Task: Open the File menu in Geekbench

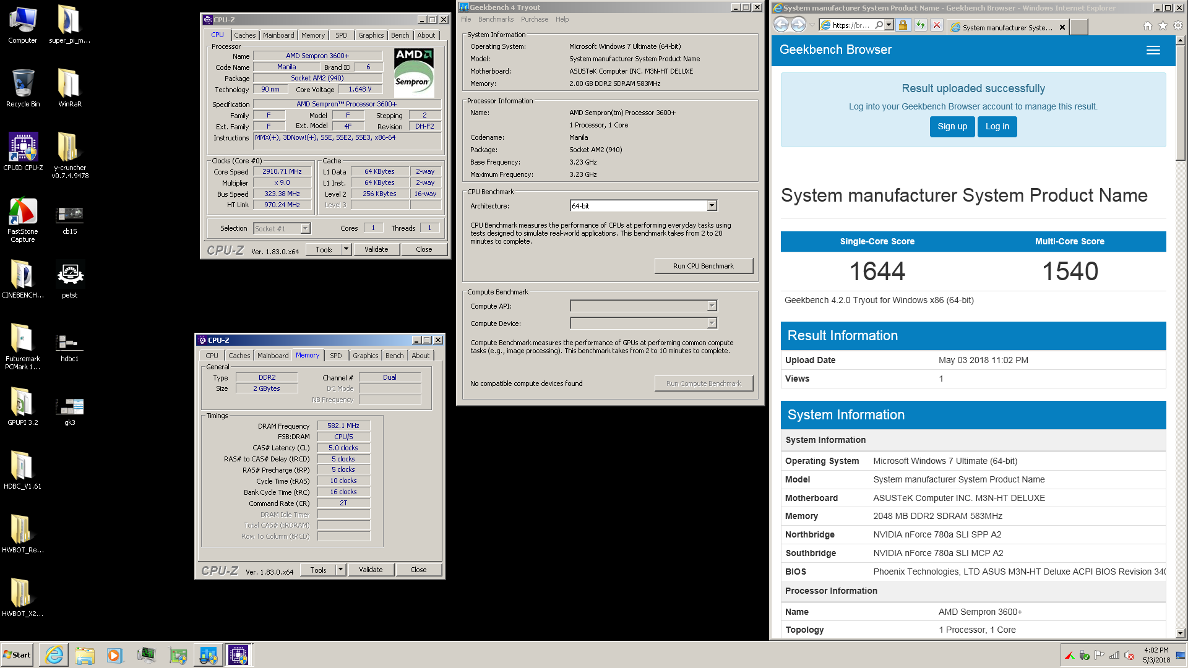Action: (466, 20)
